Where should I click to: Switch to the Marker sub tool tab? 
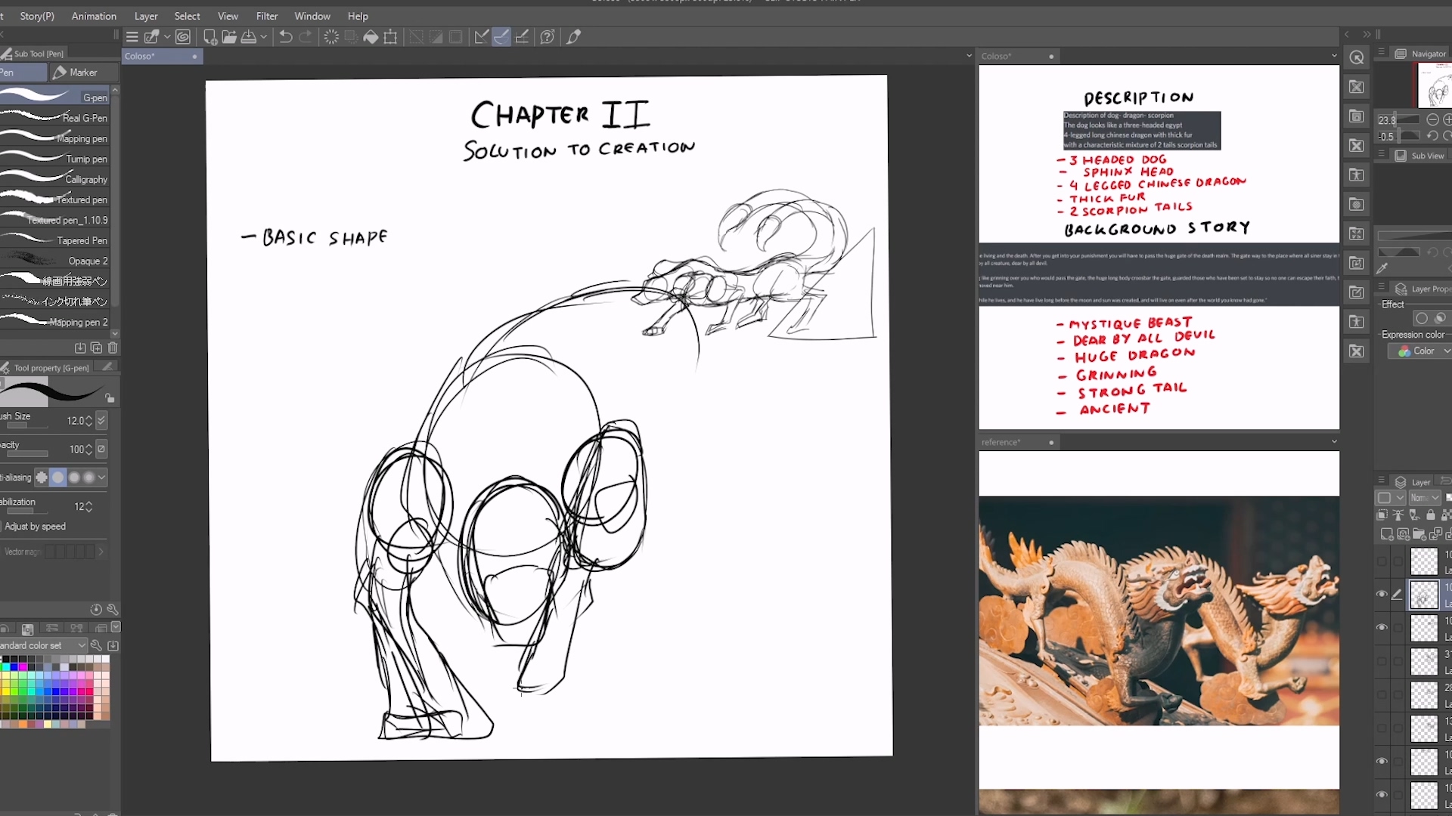tap(84, 73)
